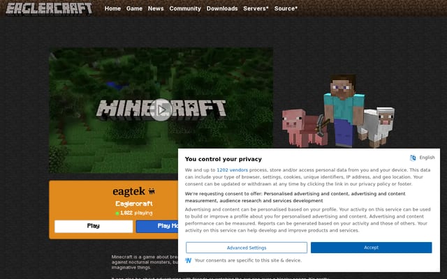
Task: Click the white sheep image
Action: 377,127
